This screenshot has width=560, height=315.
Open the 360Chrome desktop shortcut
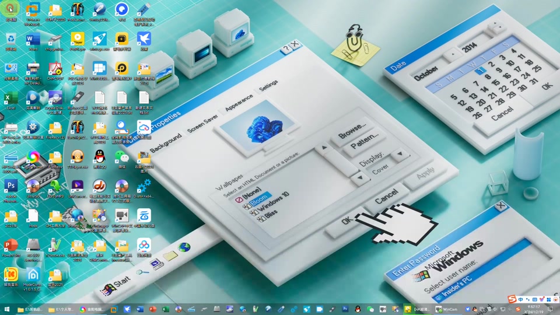tap(33, 160)
